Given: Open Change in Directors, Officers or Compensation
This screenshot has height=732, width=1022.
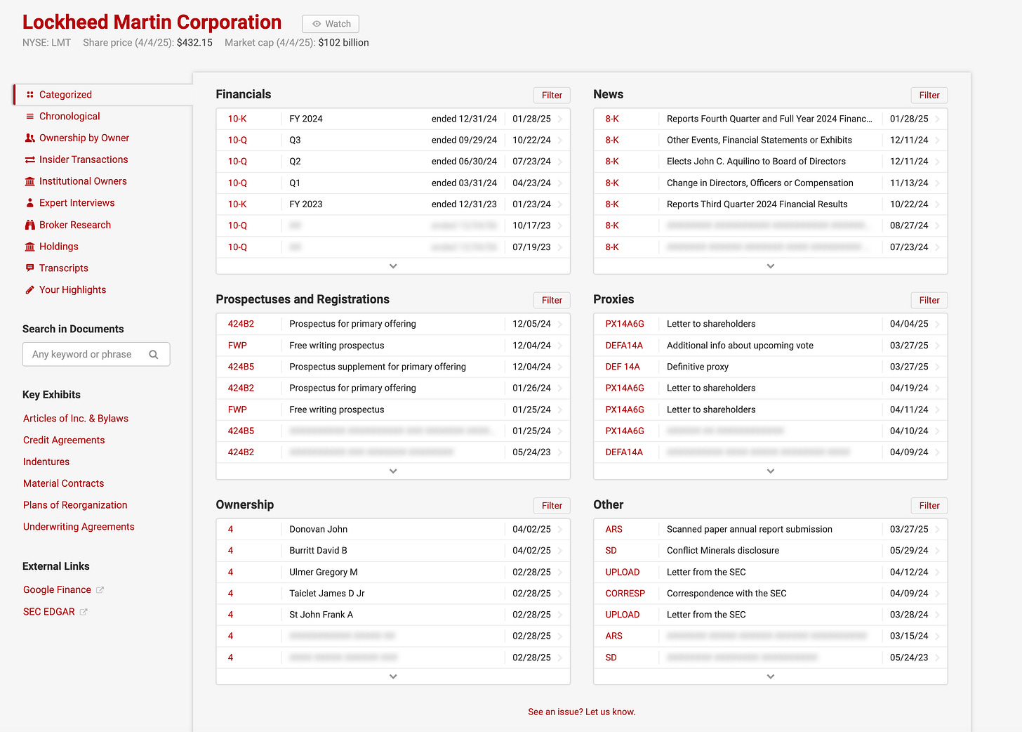Looking at the screenshot, I should click(771, 183).
